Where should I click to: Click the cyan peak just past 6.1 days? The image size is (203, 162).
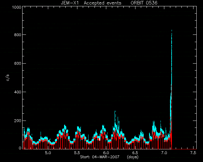pos(115,112)
